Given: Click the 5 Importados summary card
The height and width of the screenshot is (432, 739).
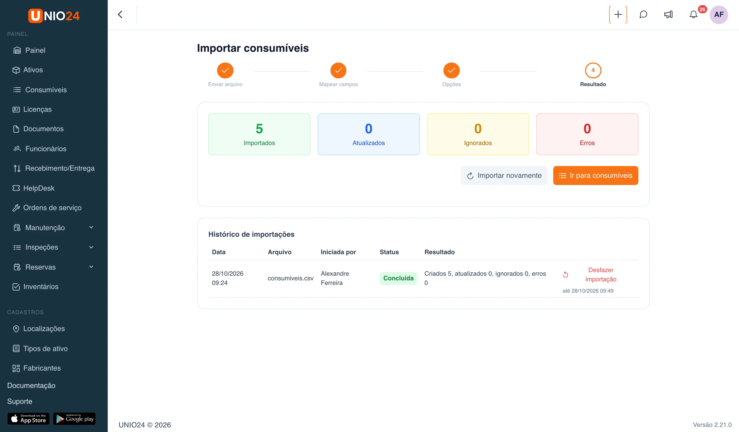Looking at the screenshot, I should click(x=259, y=134).
